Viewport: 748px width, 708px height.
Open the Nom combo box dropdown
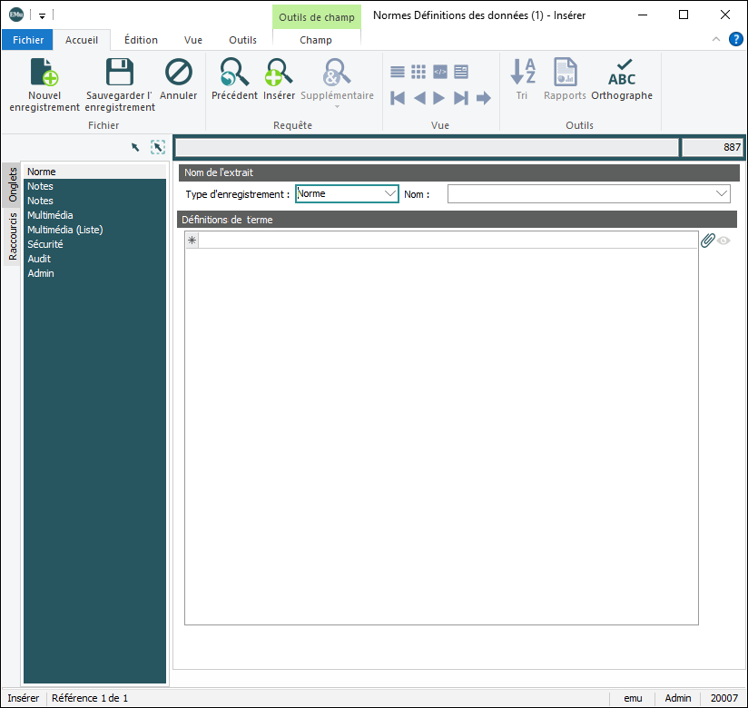click(x=722, y=193)
